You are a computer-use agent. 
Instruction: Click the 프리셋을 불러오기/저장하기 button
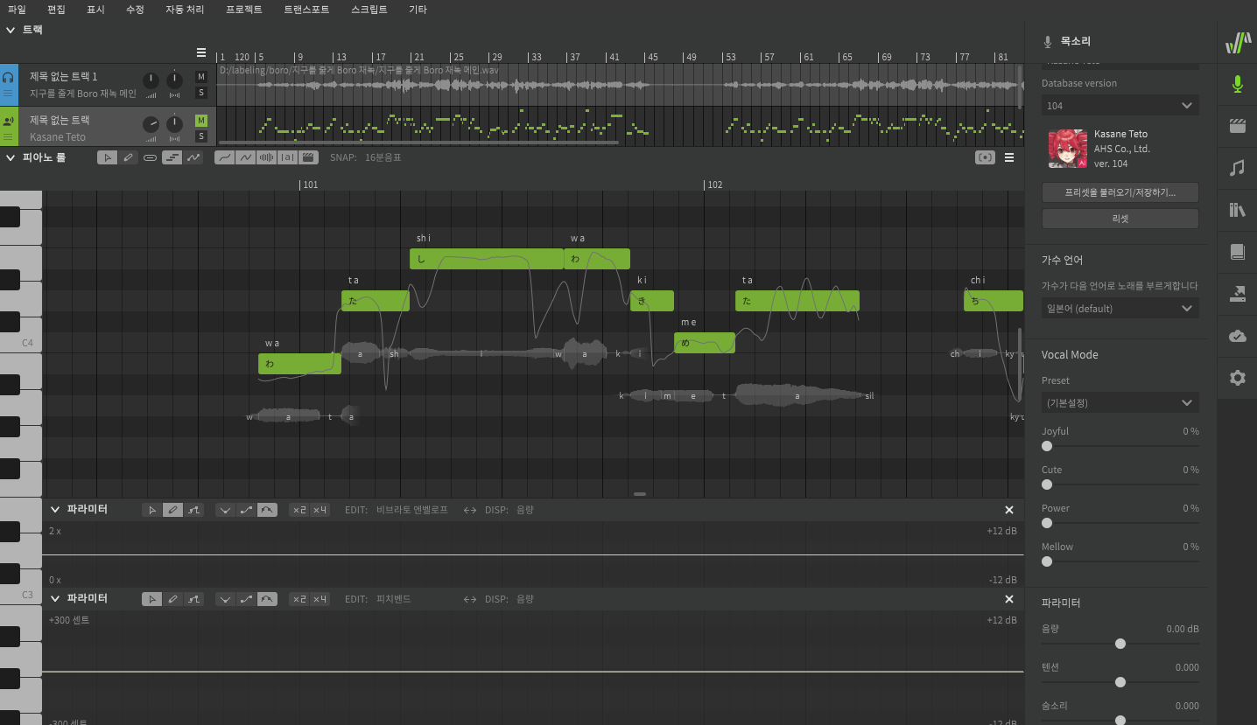coord(1120,192)
